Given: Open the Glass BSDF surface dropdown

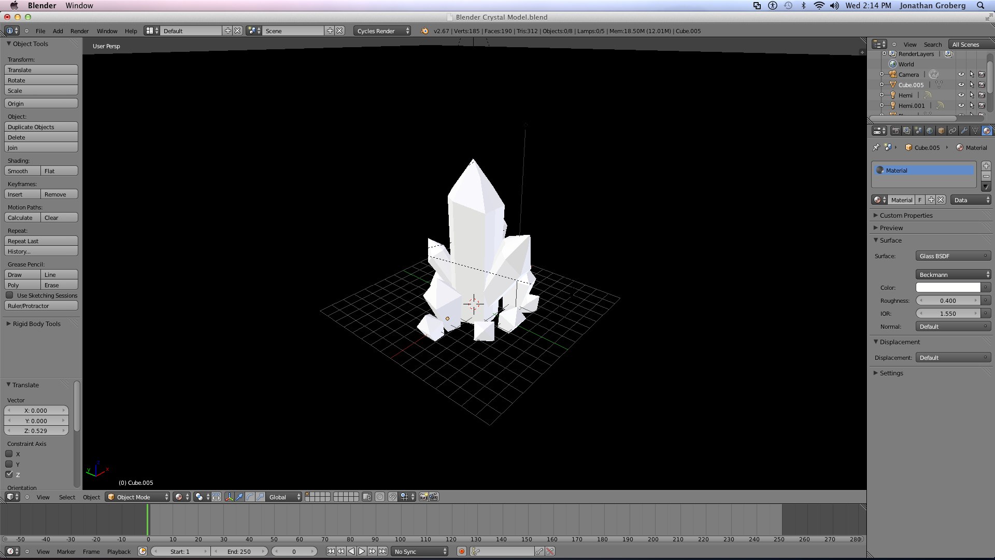Looking at the screenshot, I should coord(953,256).
